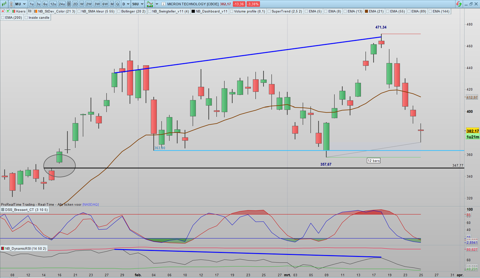Click the orange color swatch of NB_StDev_Color
This screenshot has height=278, width=480.
click(x=36, y=11)
